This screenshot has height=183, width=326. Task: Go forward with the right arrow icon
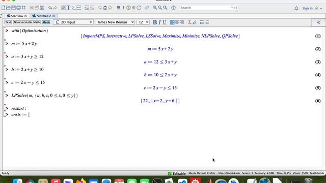click(x=110, y=8)
